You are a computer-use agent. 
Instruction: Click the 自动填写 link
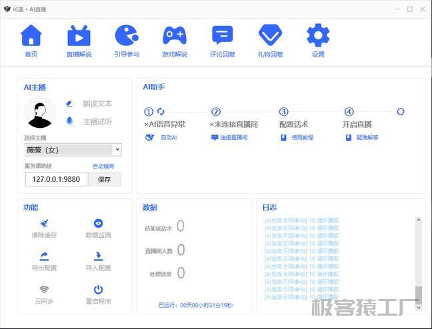tap(103, 166)
